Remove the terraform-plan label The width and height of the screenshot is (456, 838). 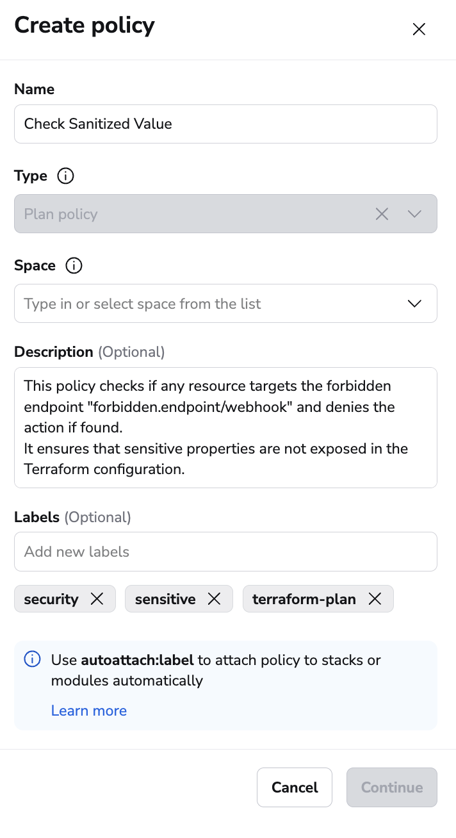[375, 599]
